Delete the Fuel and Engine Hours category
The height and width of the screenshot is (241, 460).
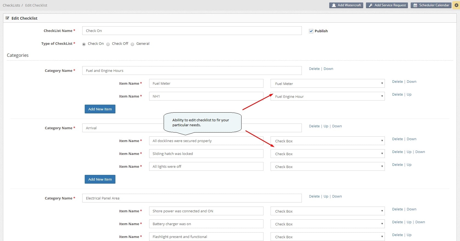point(314,69)
